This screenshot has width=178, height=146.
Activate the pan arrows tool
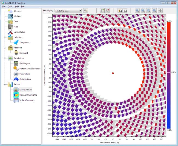tap(160, 11)
